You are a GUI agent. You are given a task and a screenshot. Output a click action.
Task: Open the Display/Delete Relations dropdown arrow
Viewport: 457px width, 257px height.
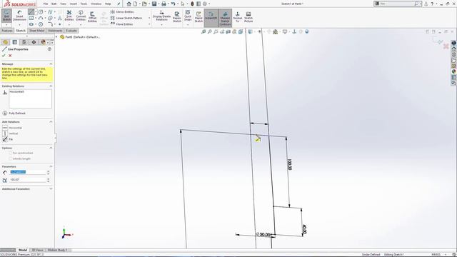click(161, 25)
